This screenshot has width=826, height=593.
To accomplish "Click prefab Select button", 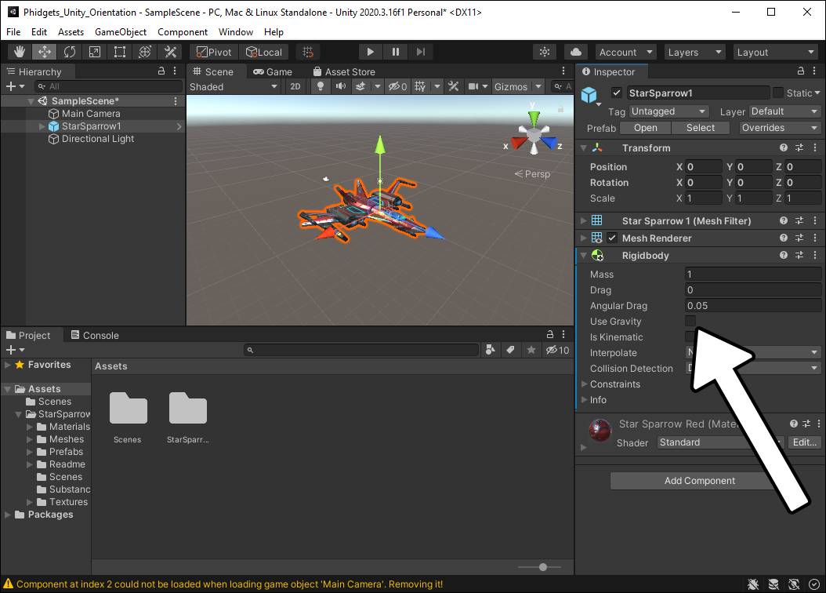I will coord(701,128).
